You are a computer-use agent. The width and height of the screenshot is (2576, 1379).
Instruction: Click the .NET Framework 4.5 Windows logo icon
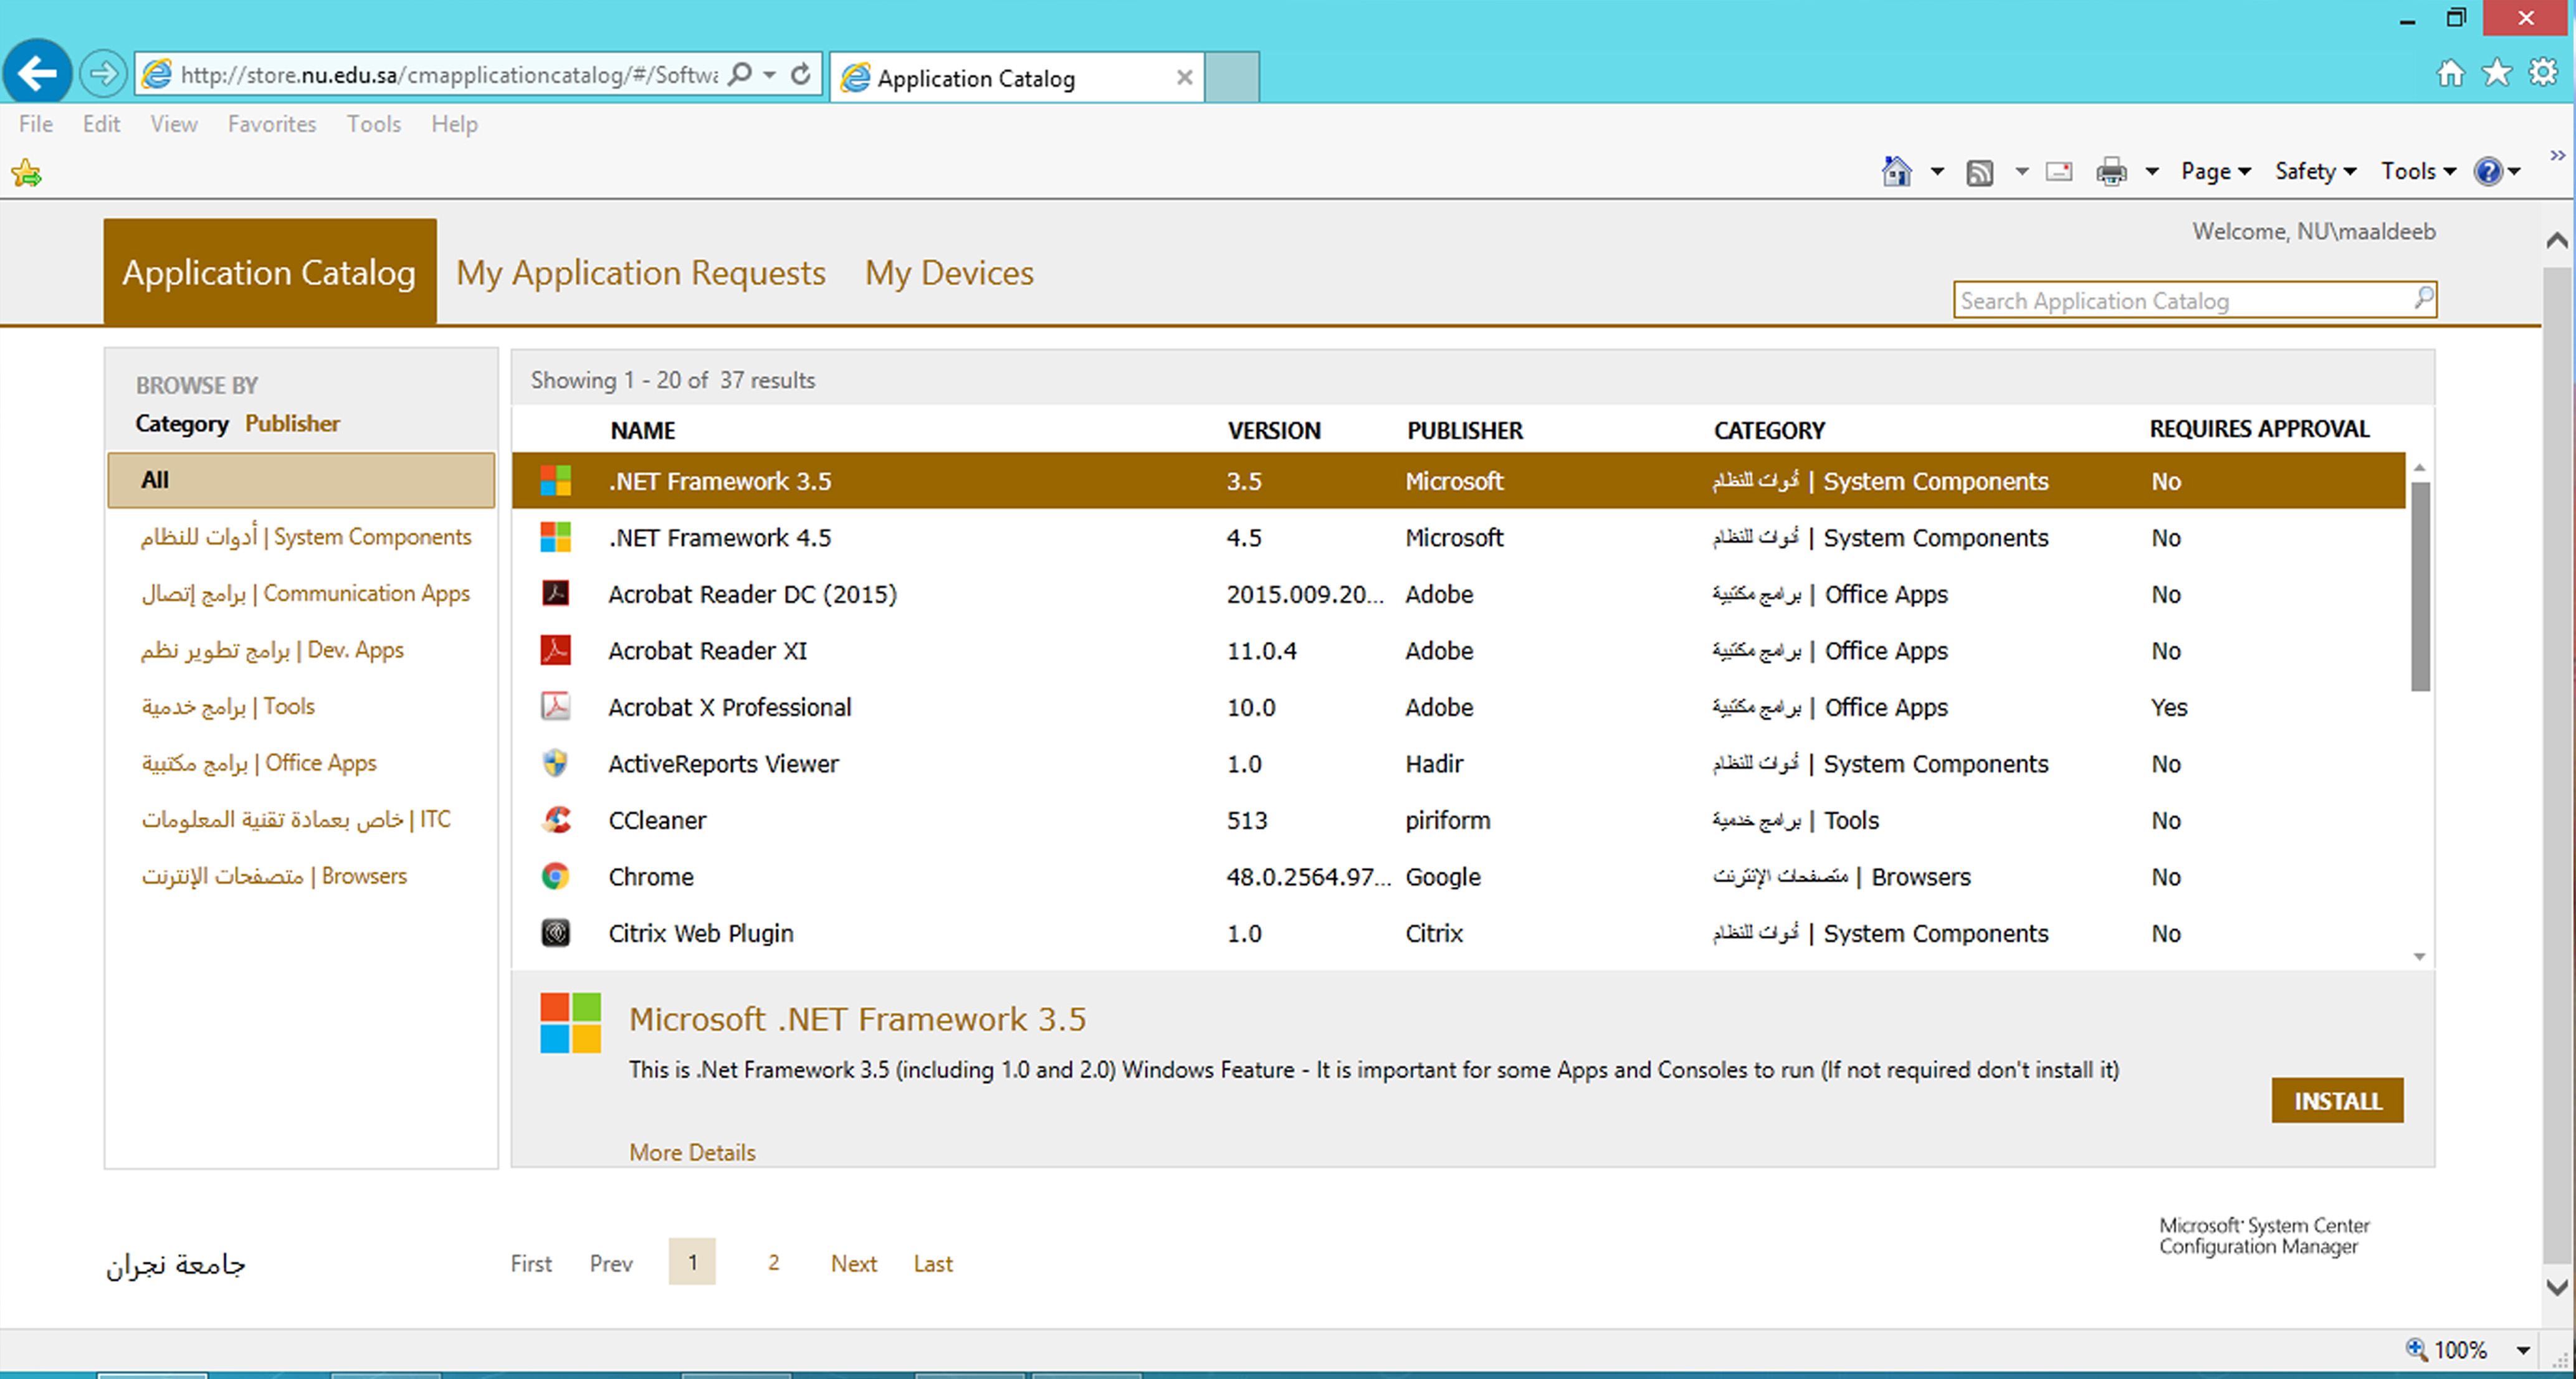(x=556, y=538)
